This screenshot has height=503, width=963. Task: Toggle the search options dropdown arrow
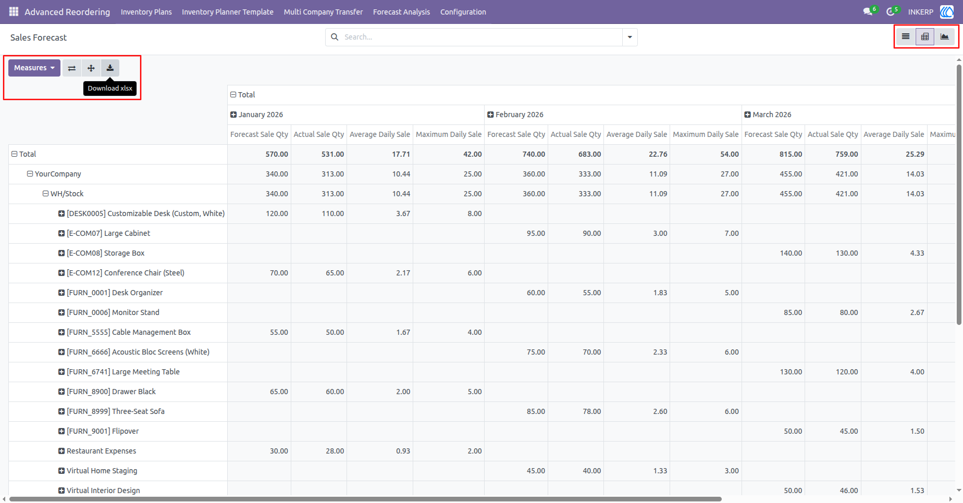point(629,37)
